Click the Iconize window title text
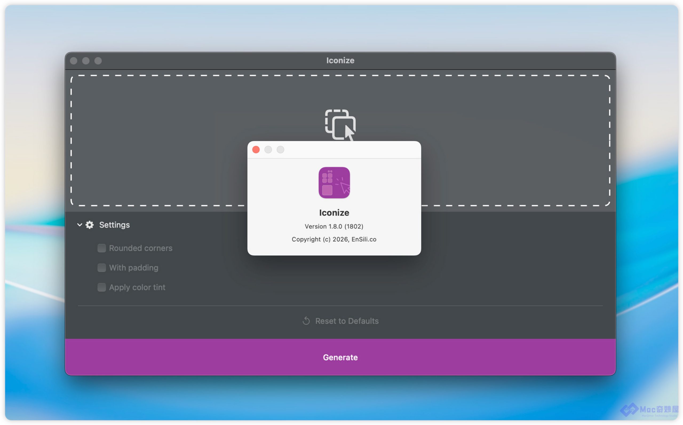Viewport: 683px width, 425px height. [x=340, y=60]
